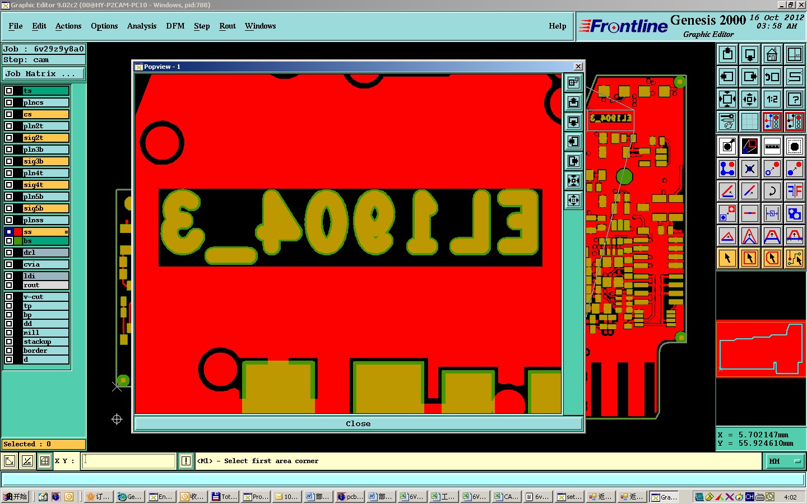Click the Popview pan up icon
Screen dimensions: 807x504
[x=573, y=102]
